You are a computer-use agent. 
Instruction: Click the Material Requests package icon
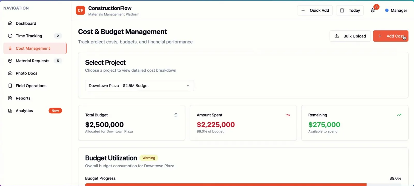[10, 61]
